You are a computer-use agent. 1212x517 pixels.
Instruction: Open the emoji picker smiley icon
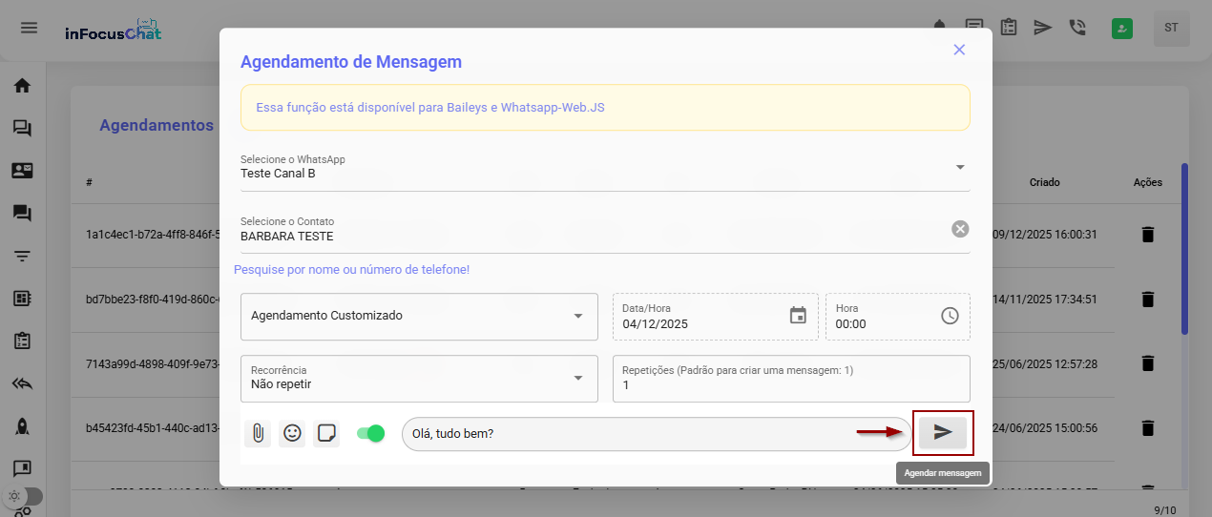tap(292, 433)
